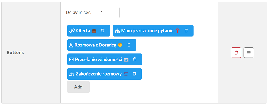Trash the Przesłanie wiadomości button
Image resolution: width=269 pixels, height=105 pixels.
click(x=135, y=59)
